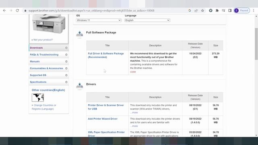The image size is (258, 145).
Task: Click Change Countries or Regions (Language)
Action: 44,107
